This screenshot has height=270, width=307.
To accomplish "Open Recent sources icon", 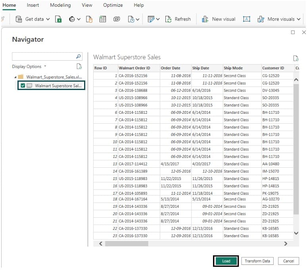I will coord(131,19).
